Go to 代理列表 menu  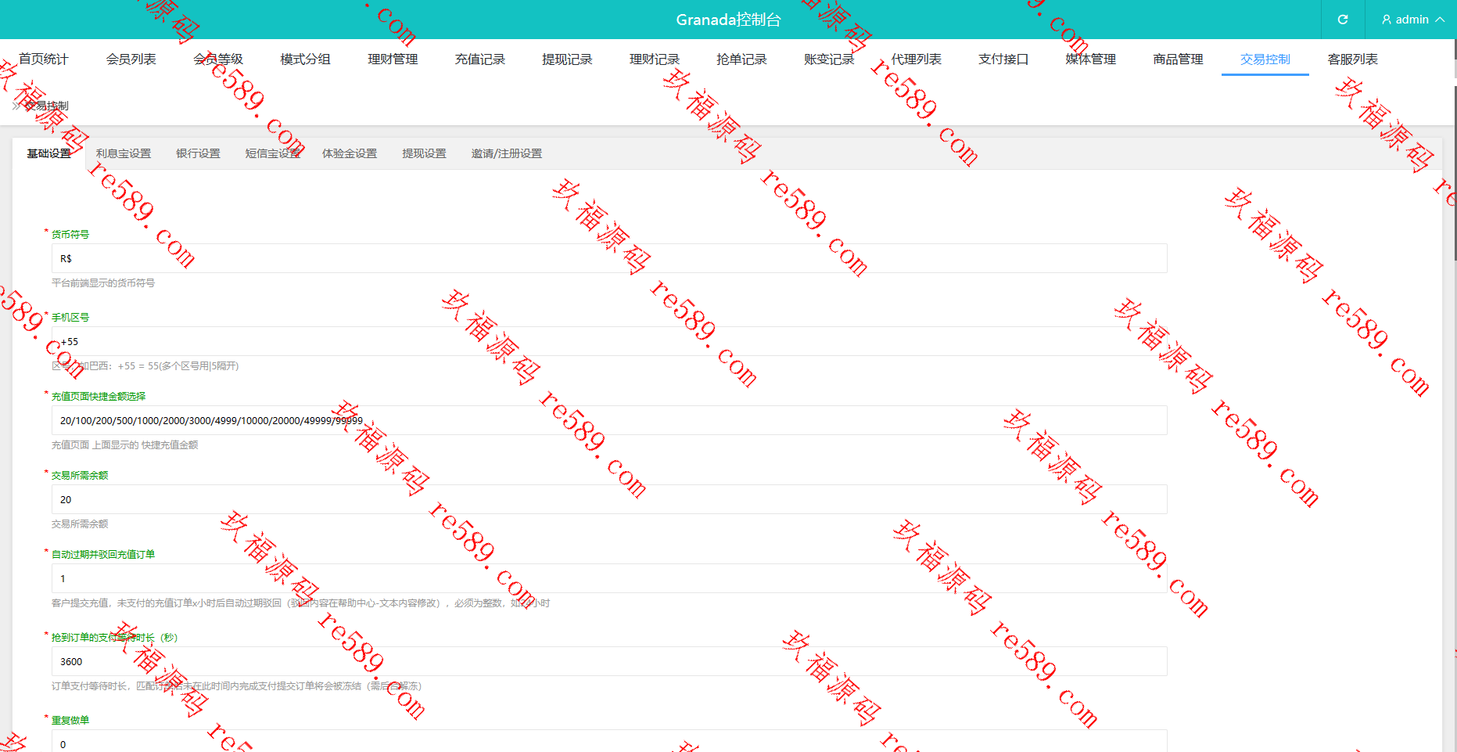point(916,59)
